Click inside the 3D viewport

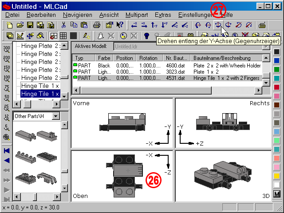point(223,176)
